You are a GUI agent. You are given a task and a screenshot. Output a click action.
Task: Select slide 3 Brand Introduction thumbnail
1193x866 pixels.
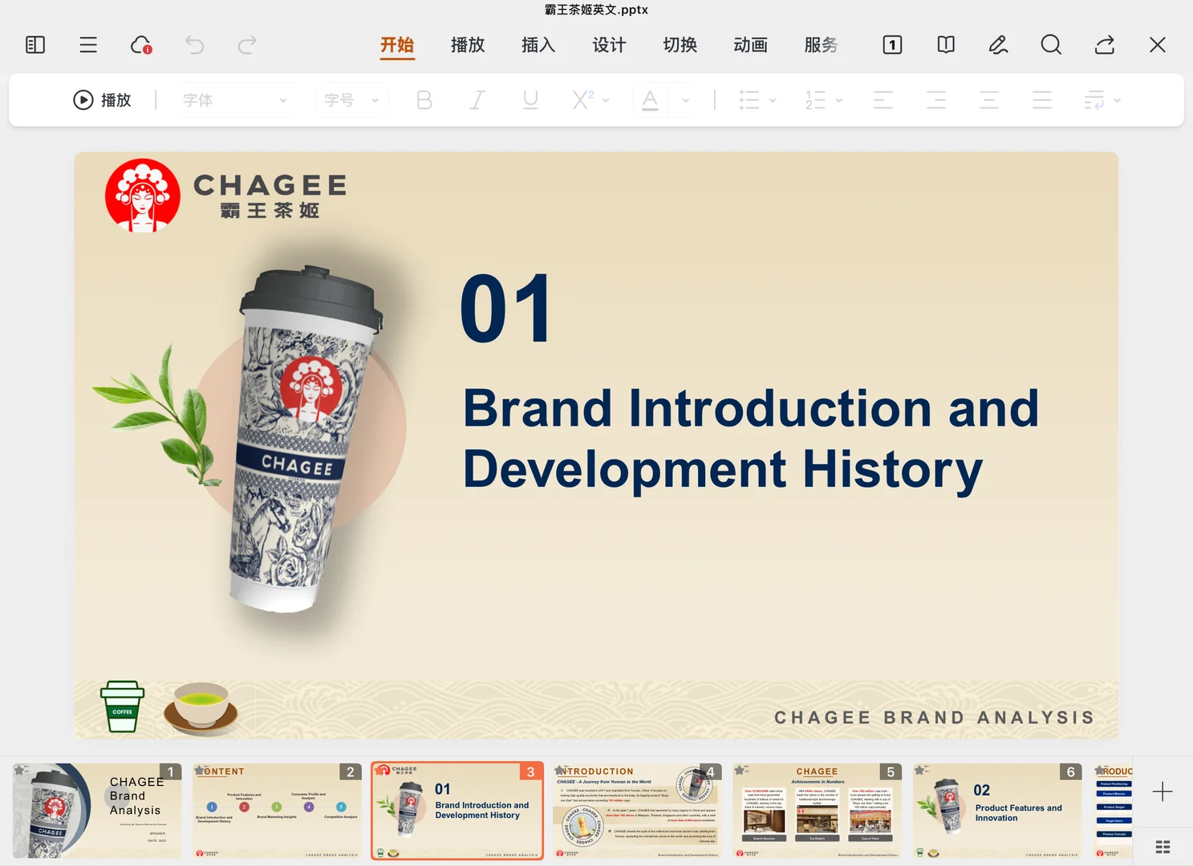tap(457, 811)
